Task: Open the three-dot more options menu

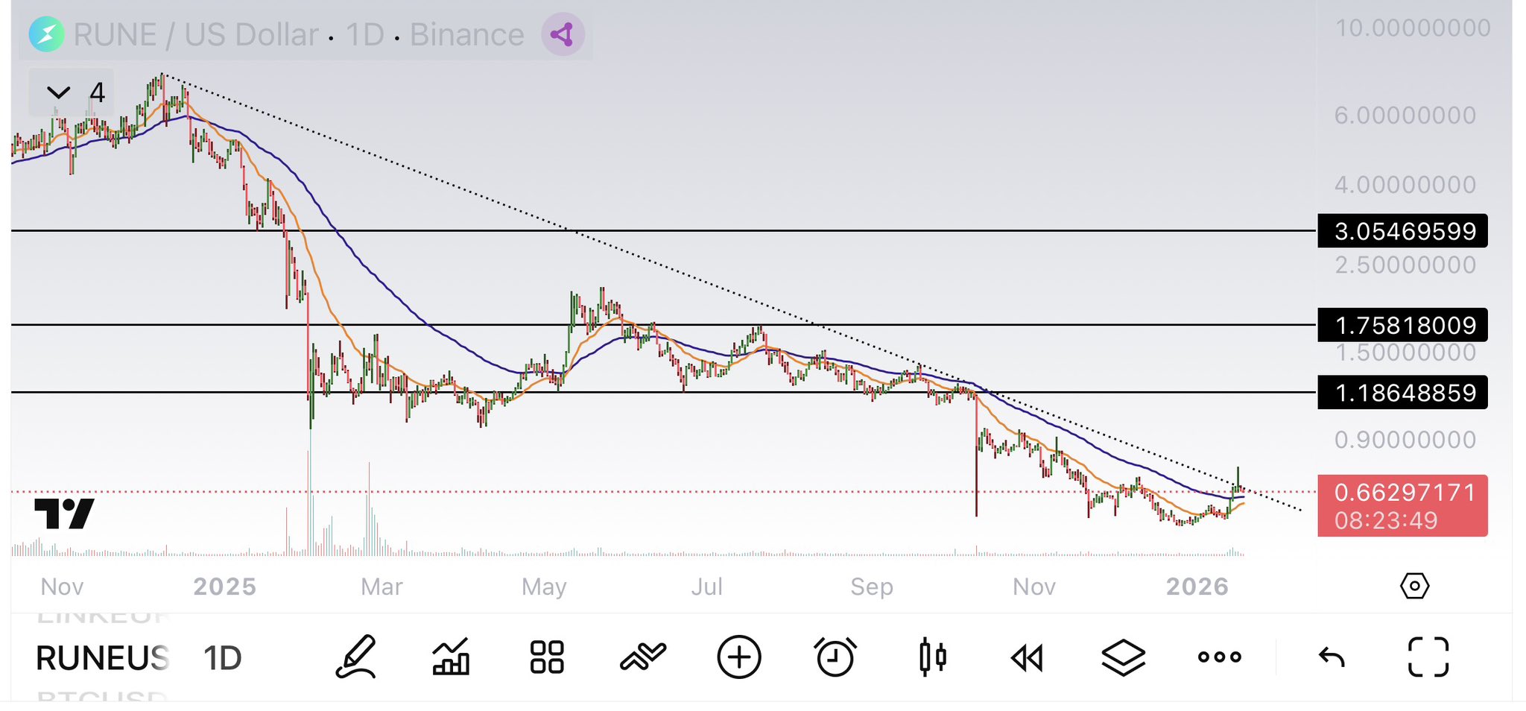Action: (1219, 657)
